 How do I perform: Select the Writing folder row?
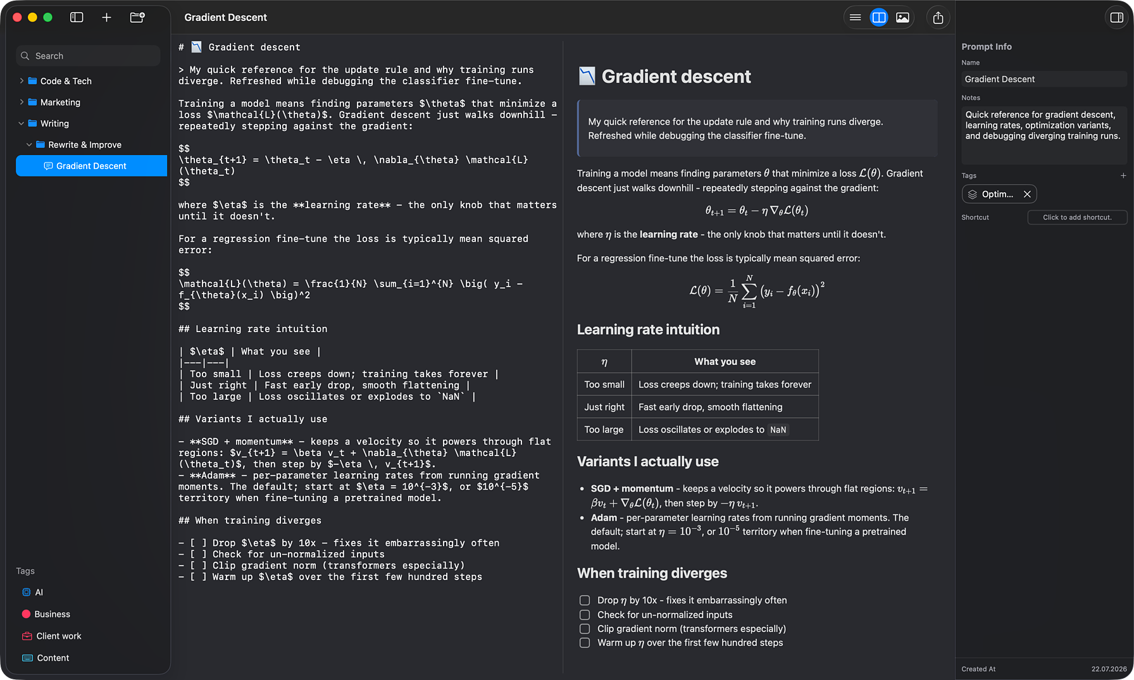pos(91,123)
